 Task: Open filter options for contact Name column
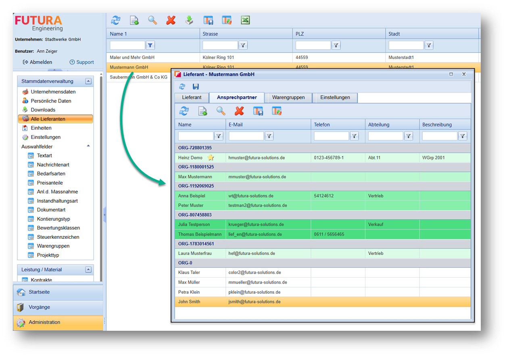tap(219, 136)
